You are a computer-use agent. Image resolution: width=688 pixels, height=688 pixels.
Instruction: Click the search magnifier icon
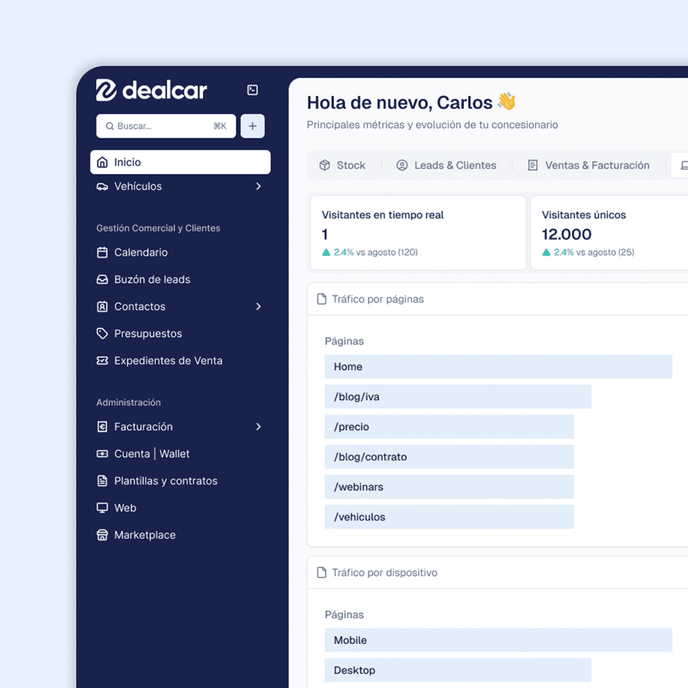110,126
